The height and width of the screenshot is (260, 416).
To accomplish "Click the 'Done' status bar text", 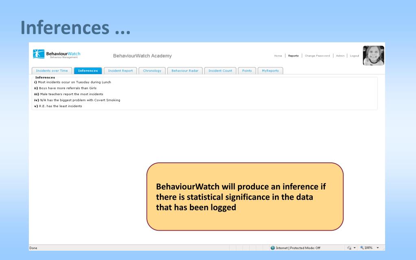I will point(33,248).
